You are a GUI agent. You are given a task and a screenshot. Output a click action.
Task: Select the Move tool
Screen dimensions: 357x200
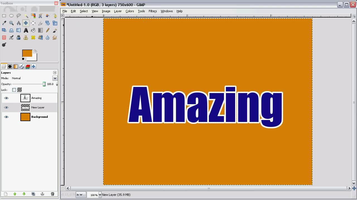(x=26, y=23)
